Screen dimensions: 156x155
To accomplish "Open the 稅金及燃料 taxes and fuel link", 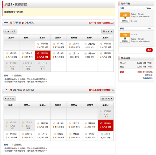I will (x=148, y=78).
